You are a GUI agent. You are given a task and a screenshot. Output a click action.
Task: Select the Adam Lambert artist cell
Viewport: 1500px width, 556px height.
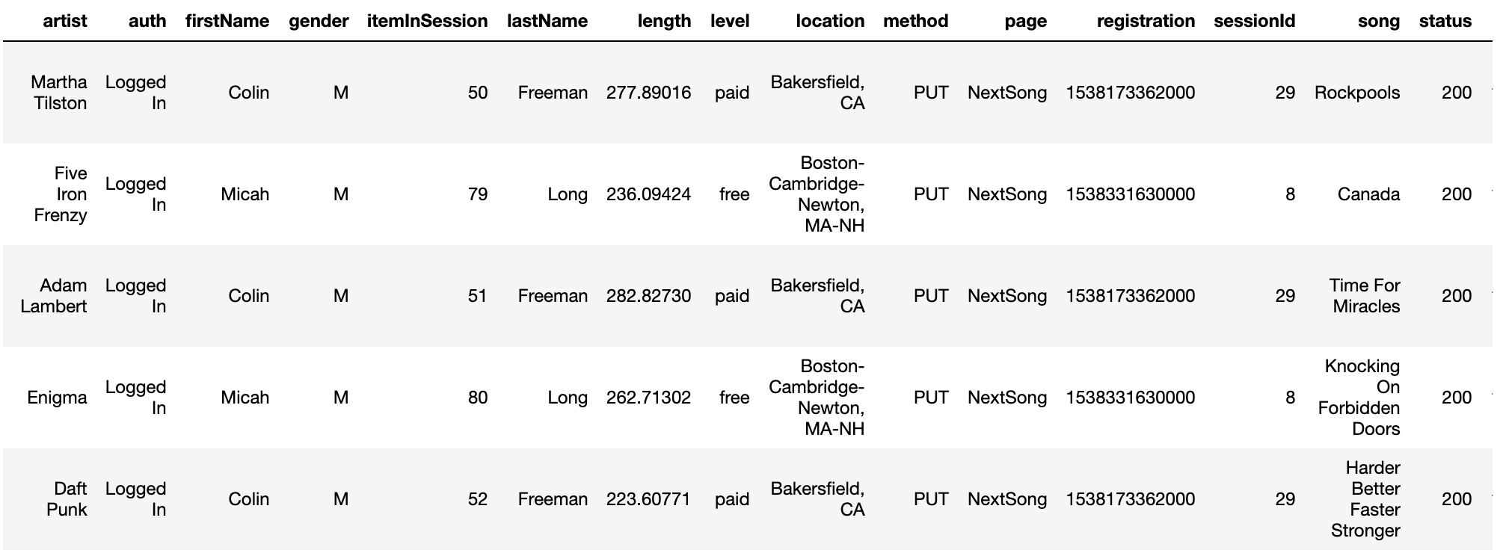(54, 296)
